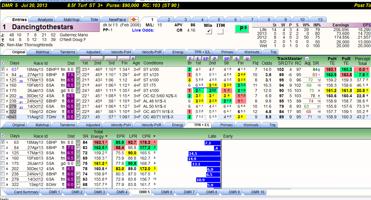The image size is (371, 200).
Task: Click the blue Late bar labeled 14.9
Action: pos(204,159)
